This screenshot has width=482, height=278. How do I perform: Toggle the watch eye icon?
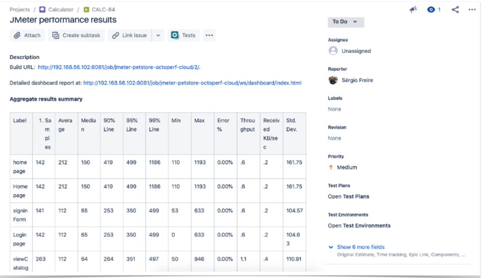tap(431, 10)
